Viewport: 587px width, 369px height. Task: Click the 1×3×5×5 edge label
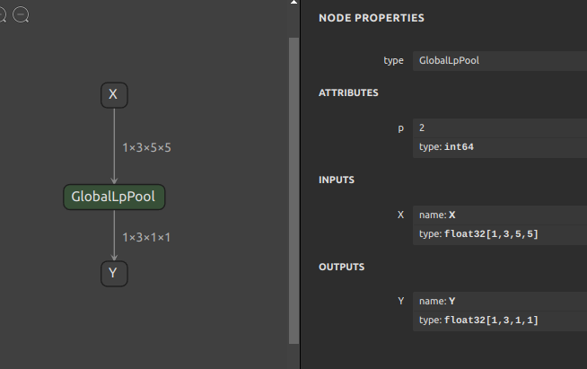tap(147, 147)
